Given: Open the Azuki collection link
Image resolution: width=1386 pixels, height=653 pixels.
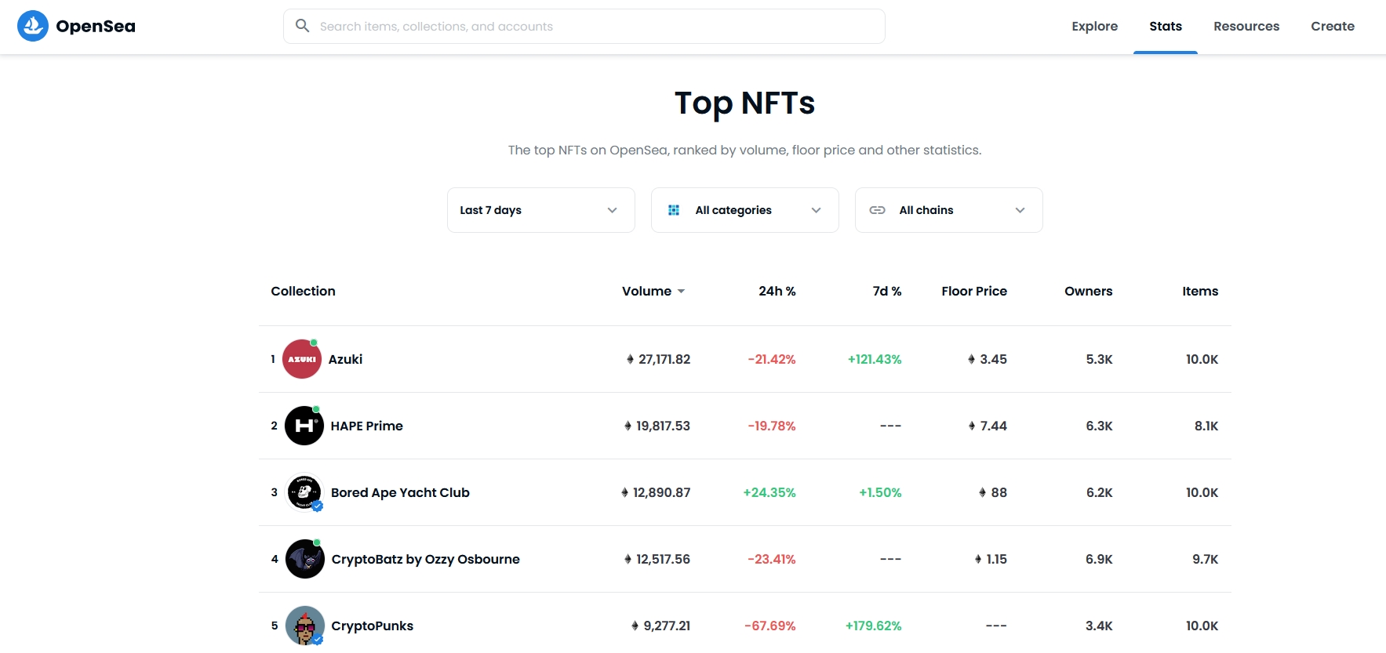Looking at the screenshot, I should [345, 359].
